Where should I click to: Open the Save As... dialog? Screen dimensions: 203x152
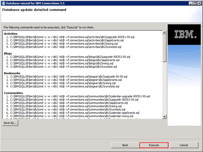(x=10, y=123)
